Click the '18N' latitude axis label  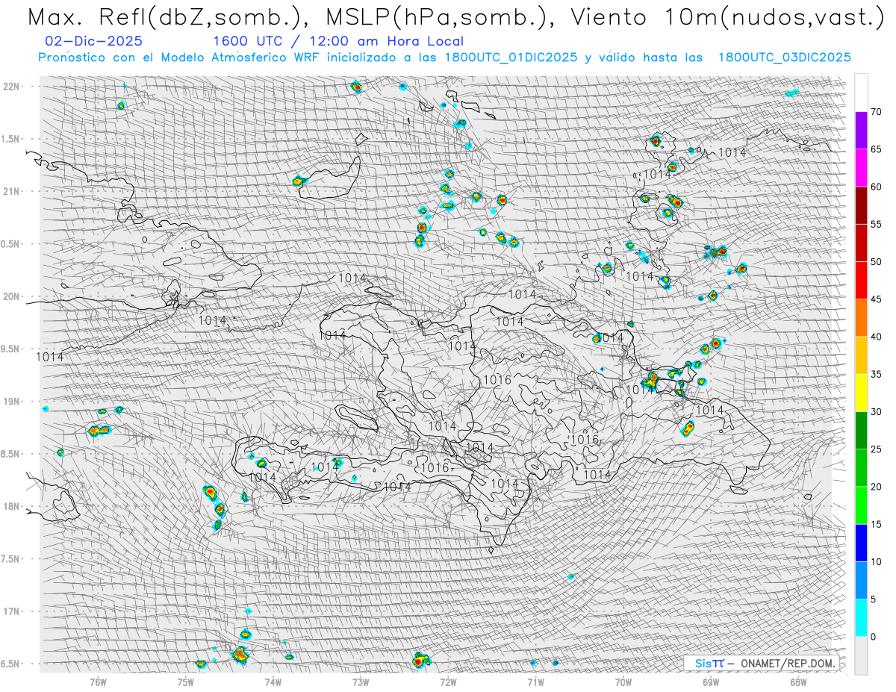click(x=11, y=506)
